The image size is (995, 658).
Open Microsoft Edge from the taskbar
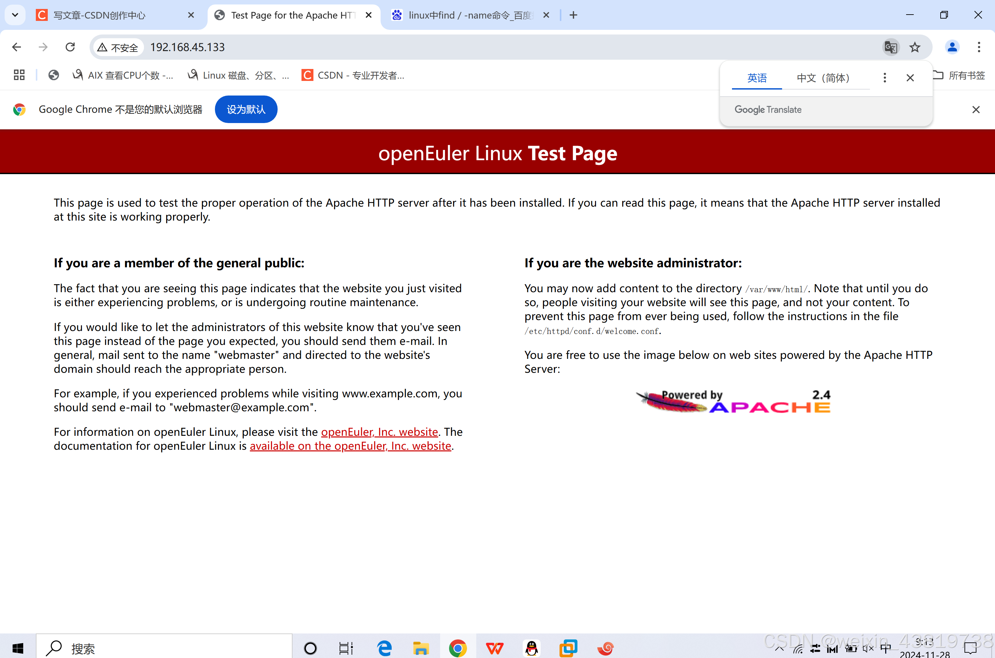(x=384, y=648)
